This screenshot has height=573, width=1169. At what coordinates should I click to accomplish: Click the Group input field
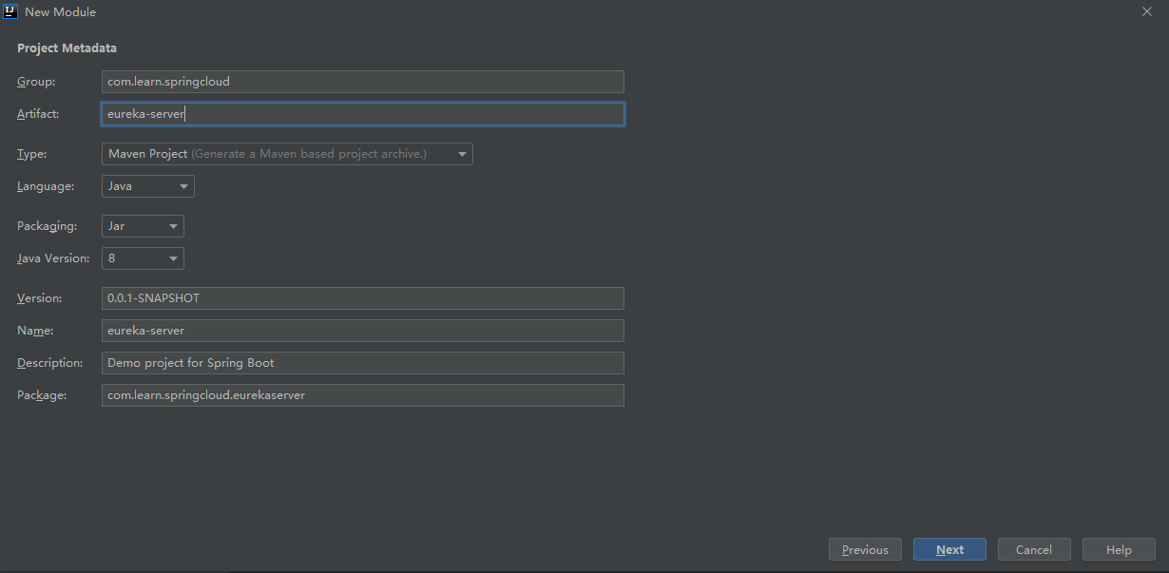coord(362,82)
